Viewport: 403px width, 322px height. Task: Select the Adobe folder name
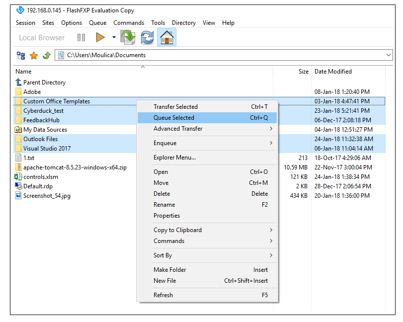32,92
